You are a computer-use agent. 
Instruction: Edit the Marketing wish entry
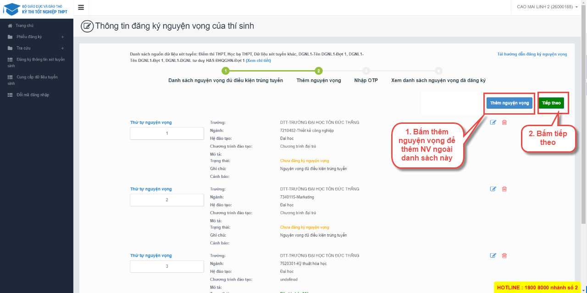493,189
